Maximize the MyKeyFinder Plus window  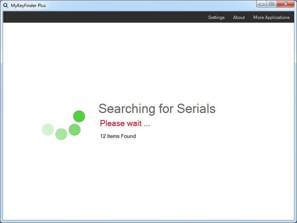tap(272, 4)
